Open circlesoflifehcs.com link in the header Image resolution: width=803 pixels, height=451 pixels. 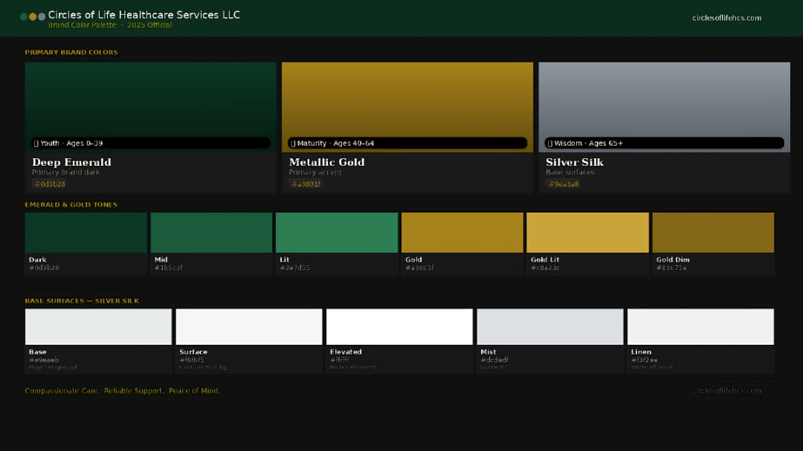(x=726, y=18)
